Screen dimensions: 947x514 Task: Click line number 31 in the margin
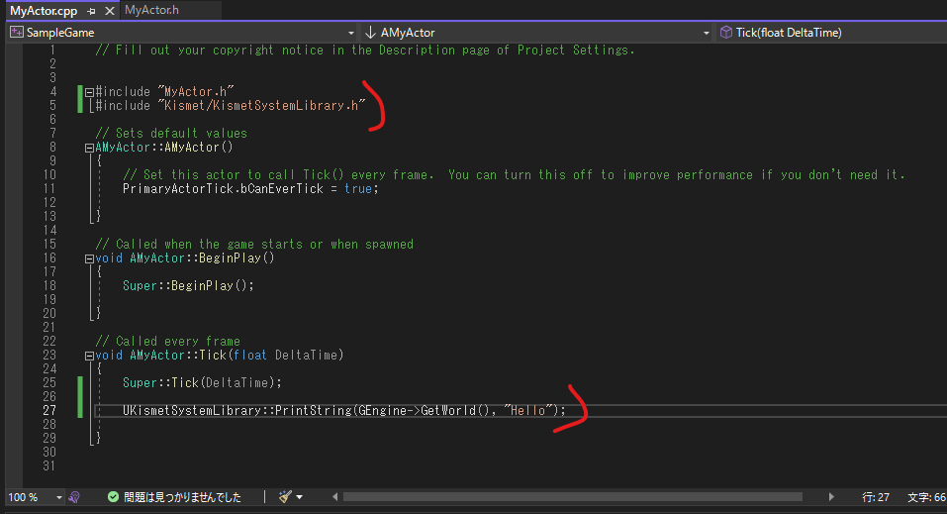click(49, 466)
